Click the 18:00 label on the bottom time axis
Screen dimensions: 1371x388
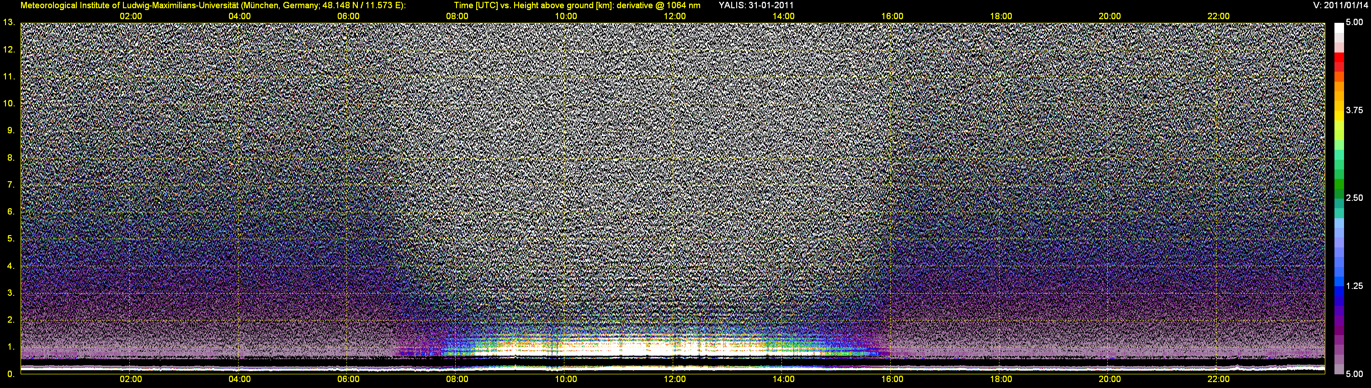point(1001,379)
